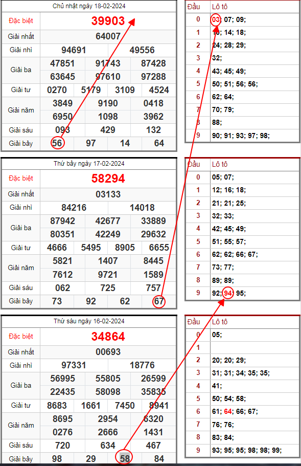Screen dimensions: 301x466
Task: Click red loto number 64
Action: 228,412
